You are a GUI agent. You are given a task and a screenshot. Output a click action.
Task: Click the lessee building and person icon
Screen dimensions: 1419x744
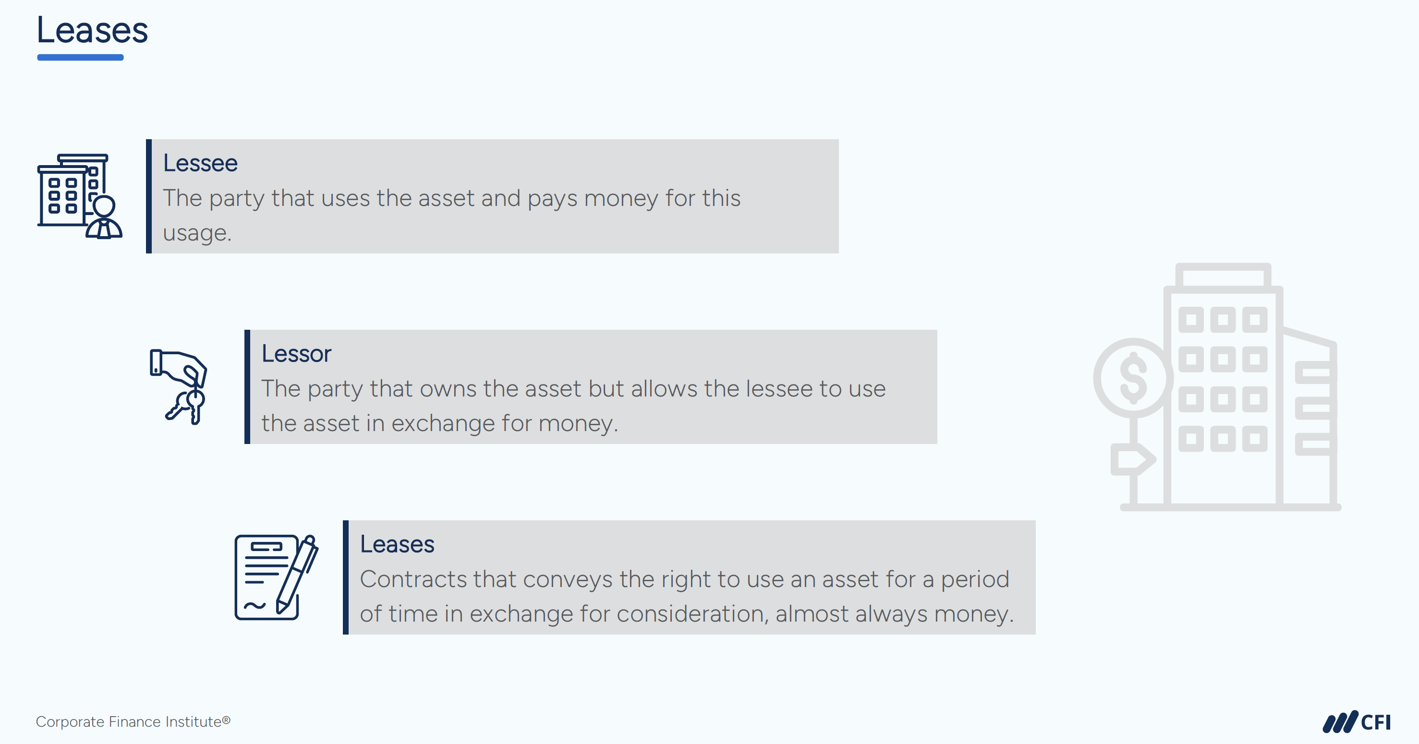pyautogui.click(x=80, y=196)
